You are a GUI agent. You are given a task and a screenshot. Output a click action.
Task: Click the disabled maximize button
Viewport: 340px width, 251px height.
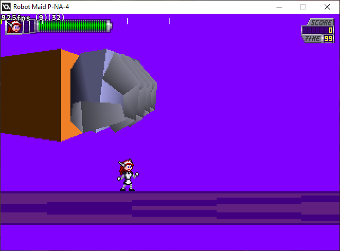[x=303, y=7]
